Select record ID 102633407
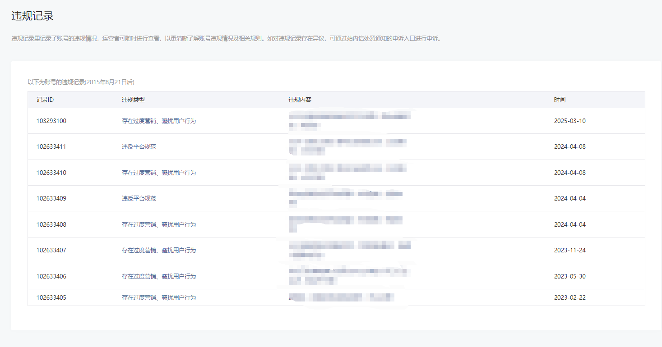Viewport: 662px width, 347px height. click(x=51, y=250)
